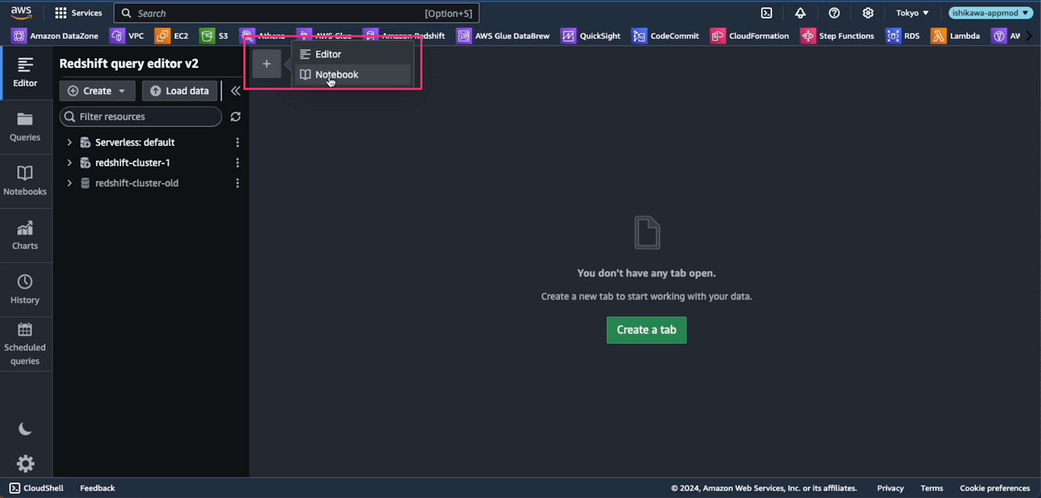Open the Services grid menu

(79, 13)
